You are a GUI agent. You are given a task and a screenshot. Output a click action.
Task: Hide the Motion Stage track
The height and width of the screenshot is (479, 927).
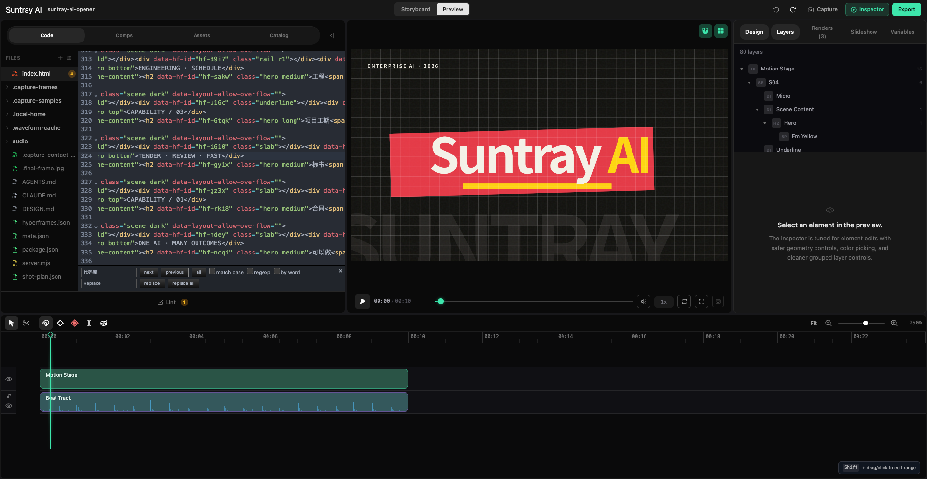click(9, 379)
